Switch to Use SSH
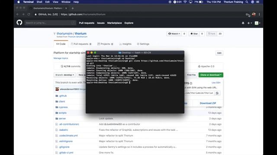277x155 pixels. point(216,83)
